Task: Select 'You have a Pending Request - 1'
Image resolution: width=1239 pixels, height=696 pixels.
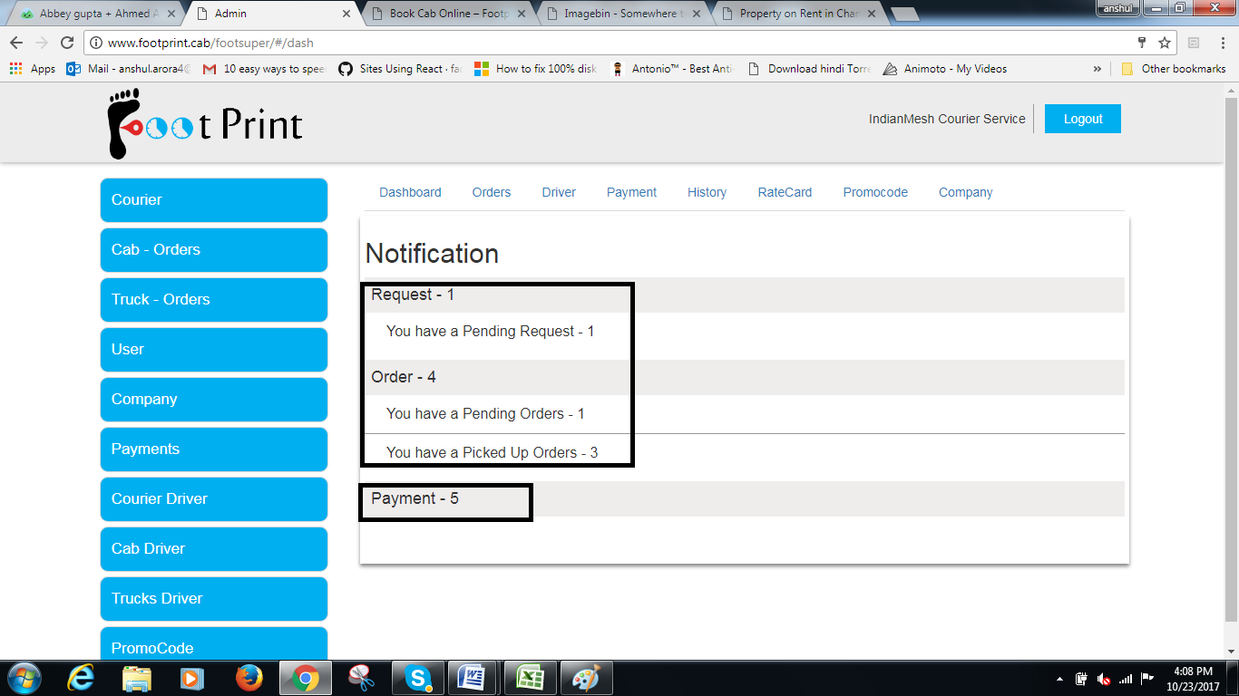Action: tap(490, 332)
